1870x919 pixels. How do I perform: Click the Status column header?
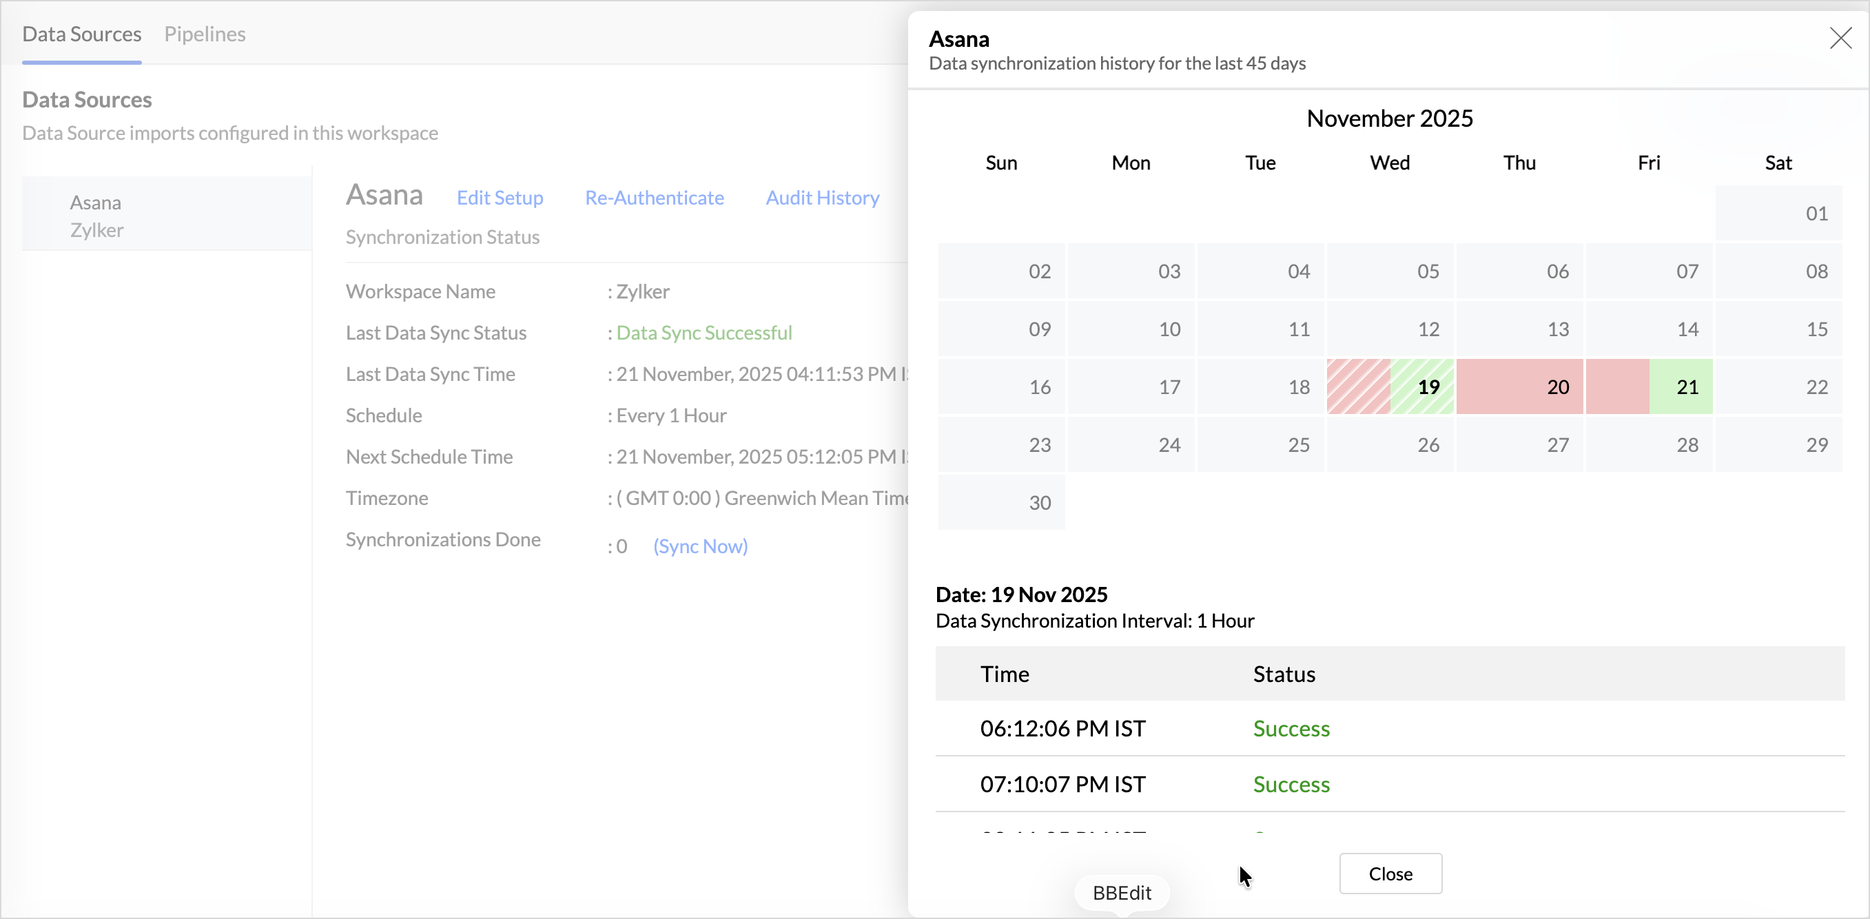tap(1284, 674)
